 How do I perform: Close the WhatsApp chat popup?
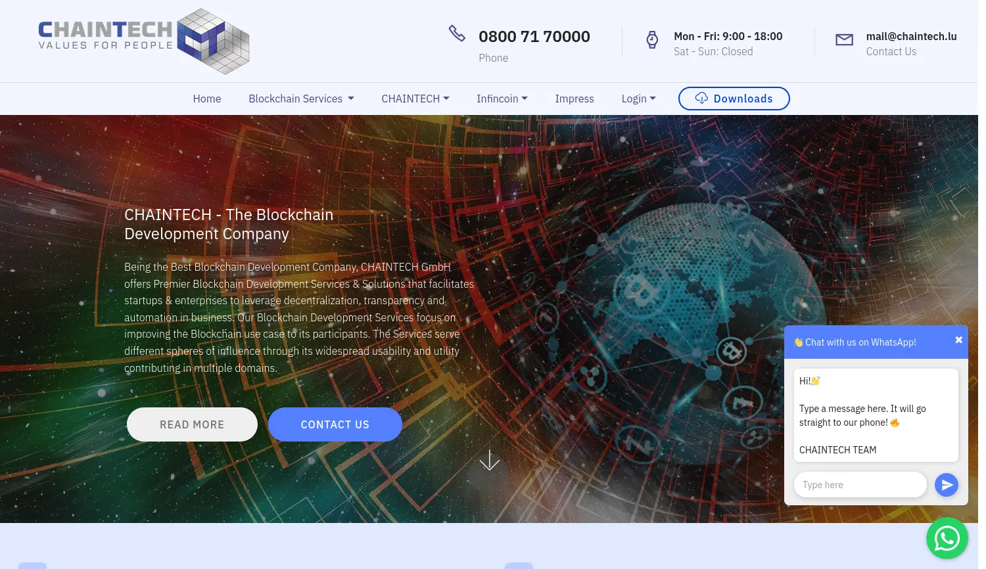[958, 340]
